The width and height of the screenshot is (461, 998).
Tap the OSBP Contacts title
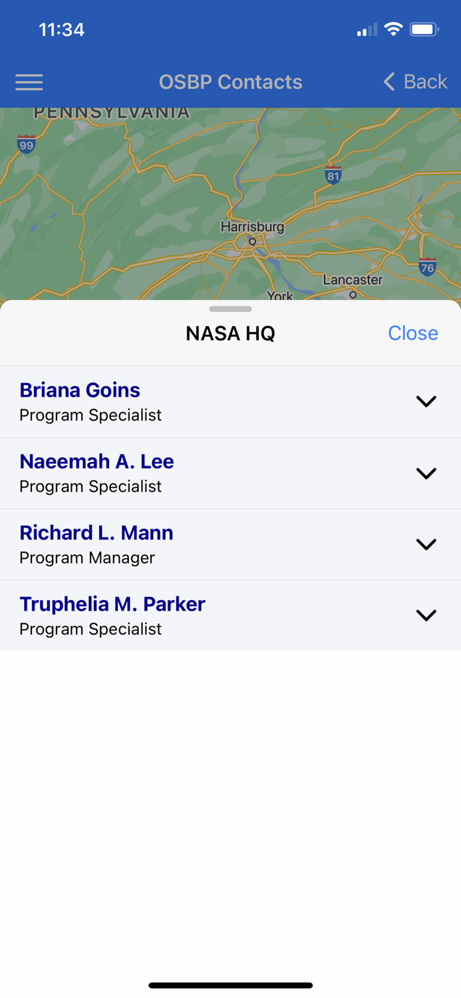231,82
